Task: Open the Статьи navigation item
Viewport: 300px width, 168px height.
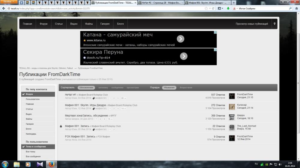Action: 59,24
